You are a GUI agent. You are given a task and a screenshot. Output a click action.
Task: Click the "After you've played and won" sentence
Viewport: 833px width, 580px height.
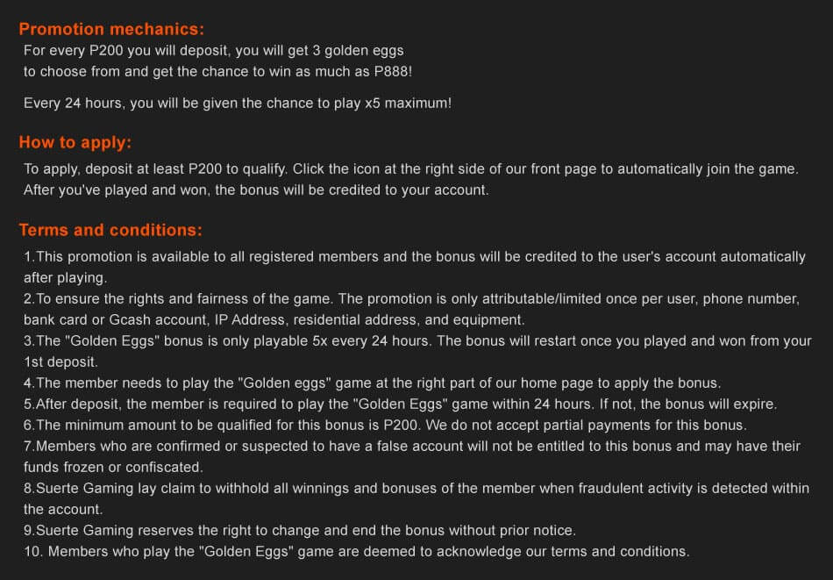256,190
